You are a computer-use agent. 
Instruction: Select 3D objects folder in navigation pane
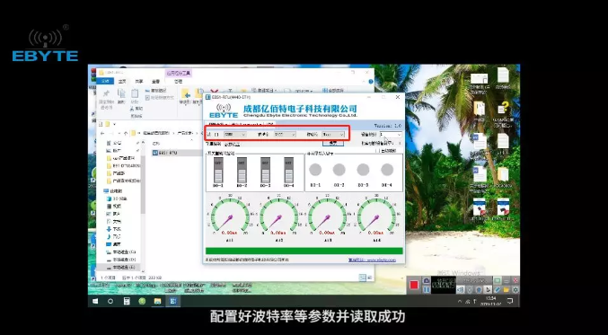click(117, 198)
